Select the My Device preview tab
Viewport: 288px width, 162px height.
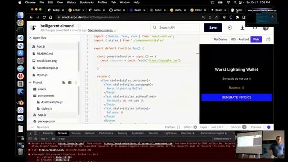pyautogui.click(x=220, y=39)
